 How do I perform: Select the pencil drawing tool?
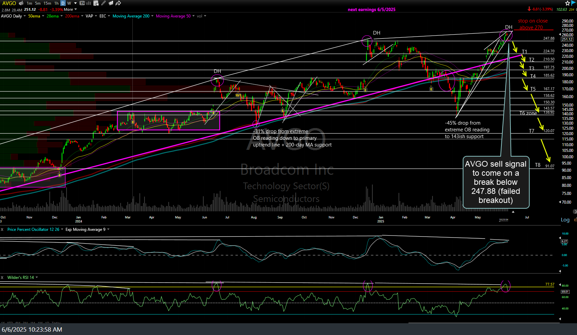(x=103, y=3)
